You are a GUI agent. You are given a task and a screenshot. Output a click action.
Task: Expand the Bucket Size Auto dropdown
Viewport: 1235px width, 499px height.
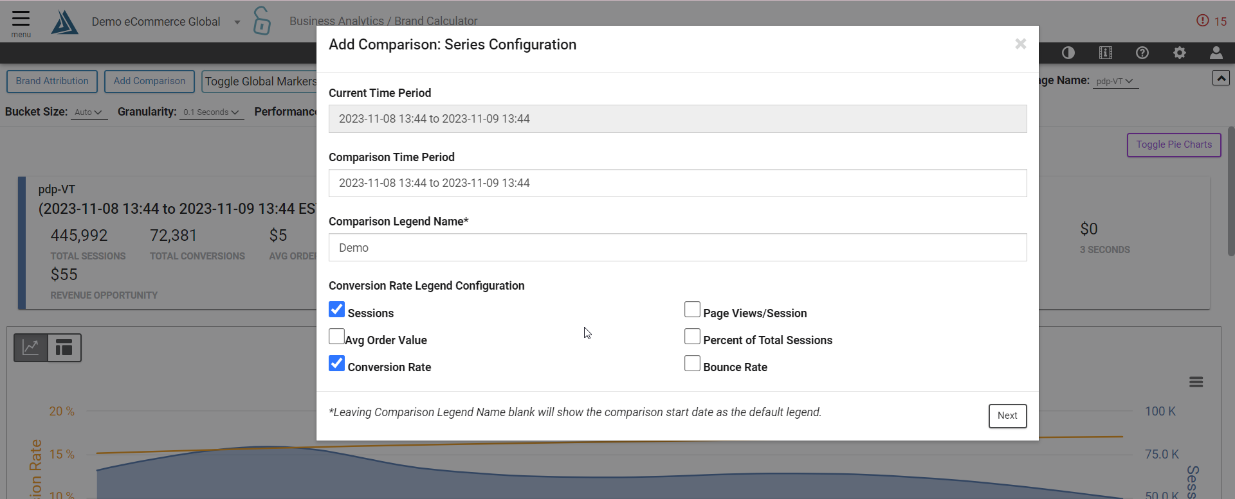89,112
